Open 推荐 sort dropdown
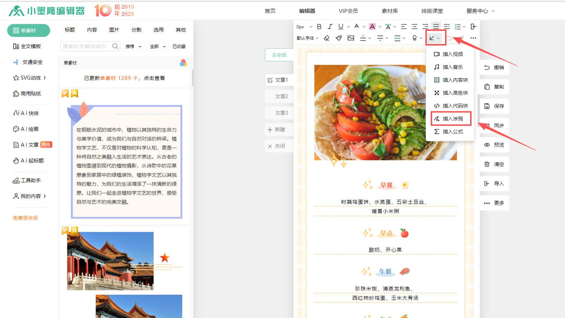 click(134, 47)
